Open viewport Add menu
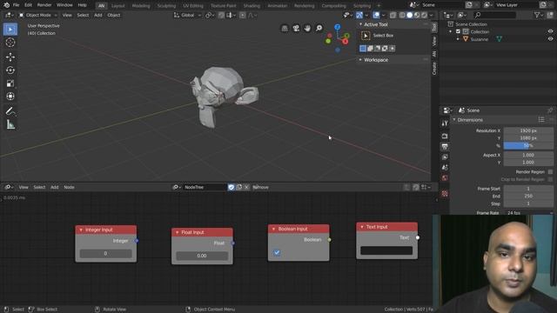 pos(98,16)
